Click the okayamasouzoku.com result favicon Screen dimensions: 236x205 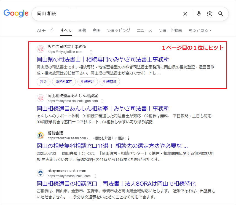[x=41, y=173]
